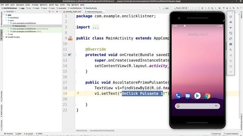Open the Layout Inspector
The image size is (243, 136).
pyautogui.click(x=231, y=134)
